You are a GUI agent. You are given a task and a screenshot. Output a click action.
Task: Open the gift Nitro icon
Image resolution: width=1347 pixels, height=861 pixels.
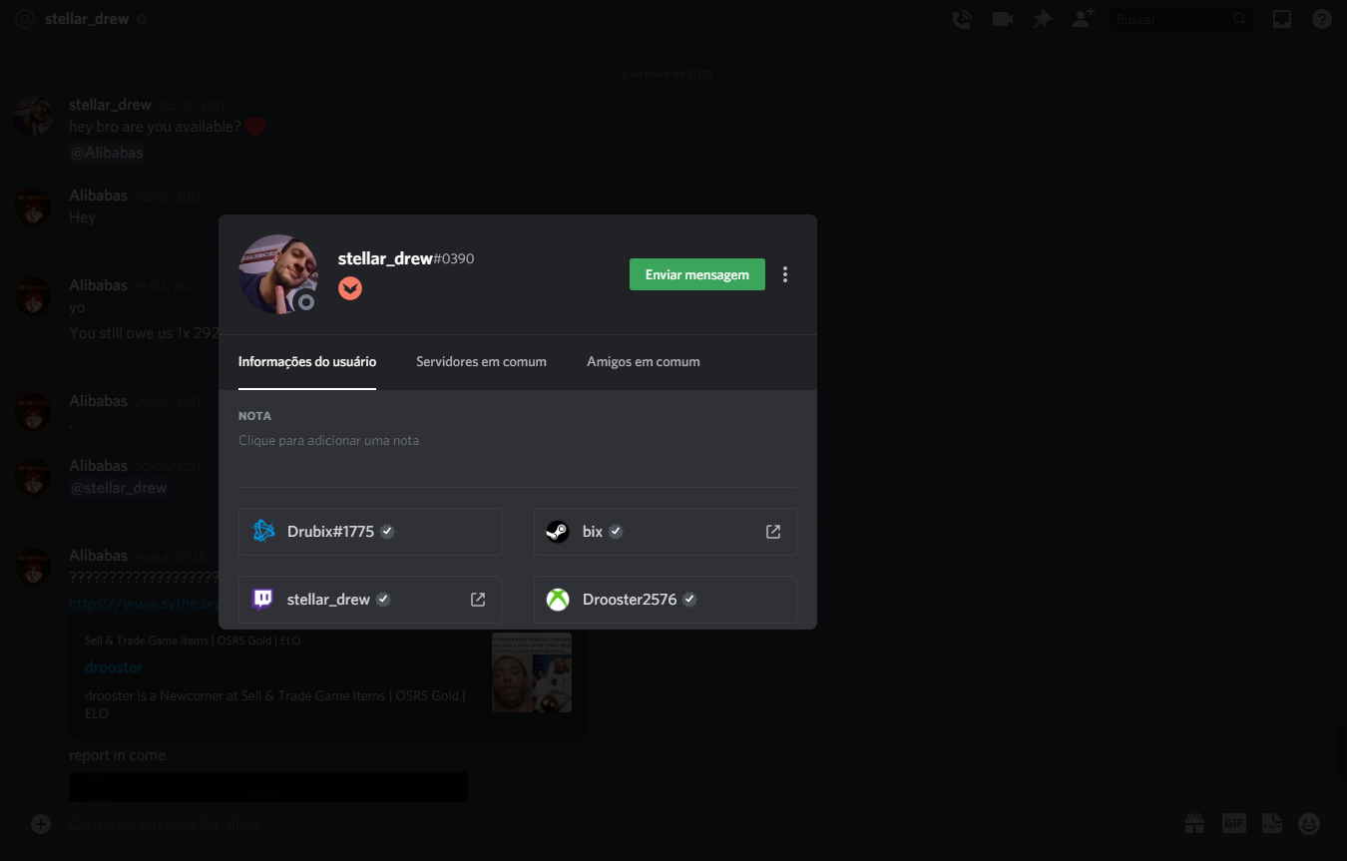pos(1194,823)
